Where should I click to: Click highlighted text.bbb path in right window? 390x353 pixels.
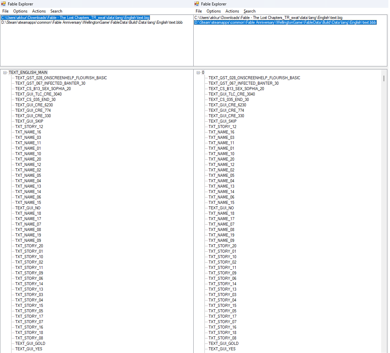pyautogui.click(x=285, y=22)
